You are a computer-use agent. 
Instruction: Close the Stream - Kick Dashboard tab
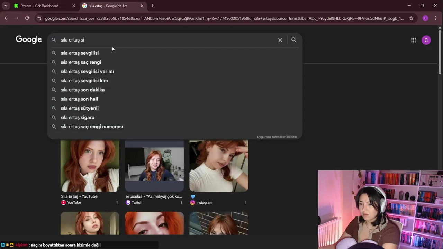(x=73, y=6)
